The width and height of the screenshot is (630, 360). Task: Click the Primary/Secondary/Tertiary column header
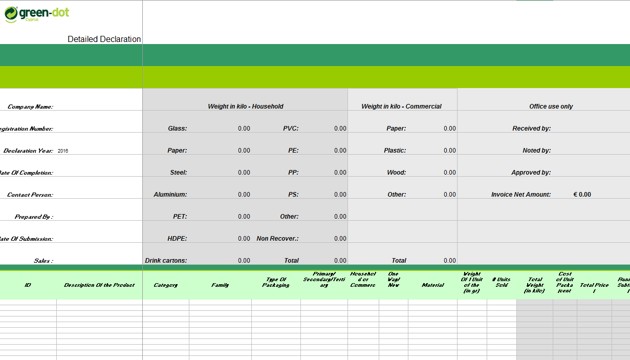point(324,280)
